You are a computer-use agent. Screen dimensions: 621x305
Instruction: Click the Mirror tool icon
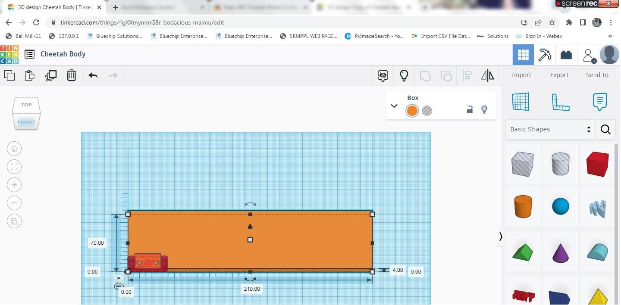(x=488, y=76)
